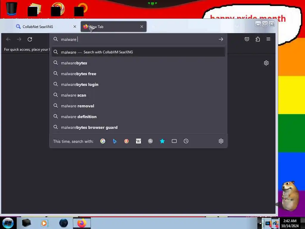Select the New Tab tab
Image resolution: width=305 pixels, height=229 pixels.
113,27
